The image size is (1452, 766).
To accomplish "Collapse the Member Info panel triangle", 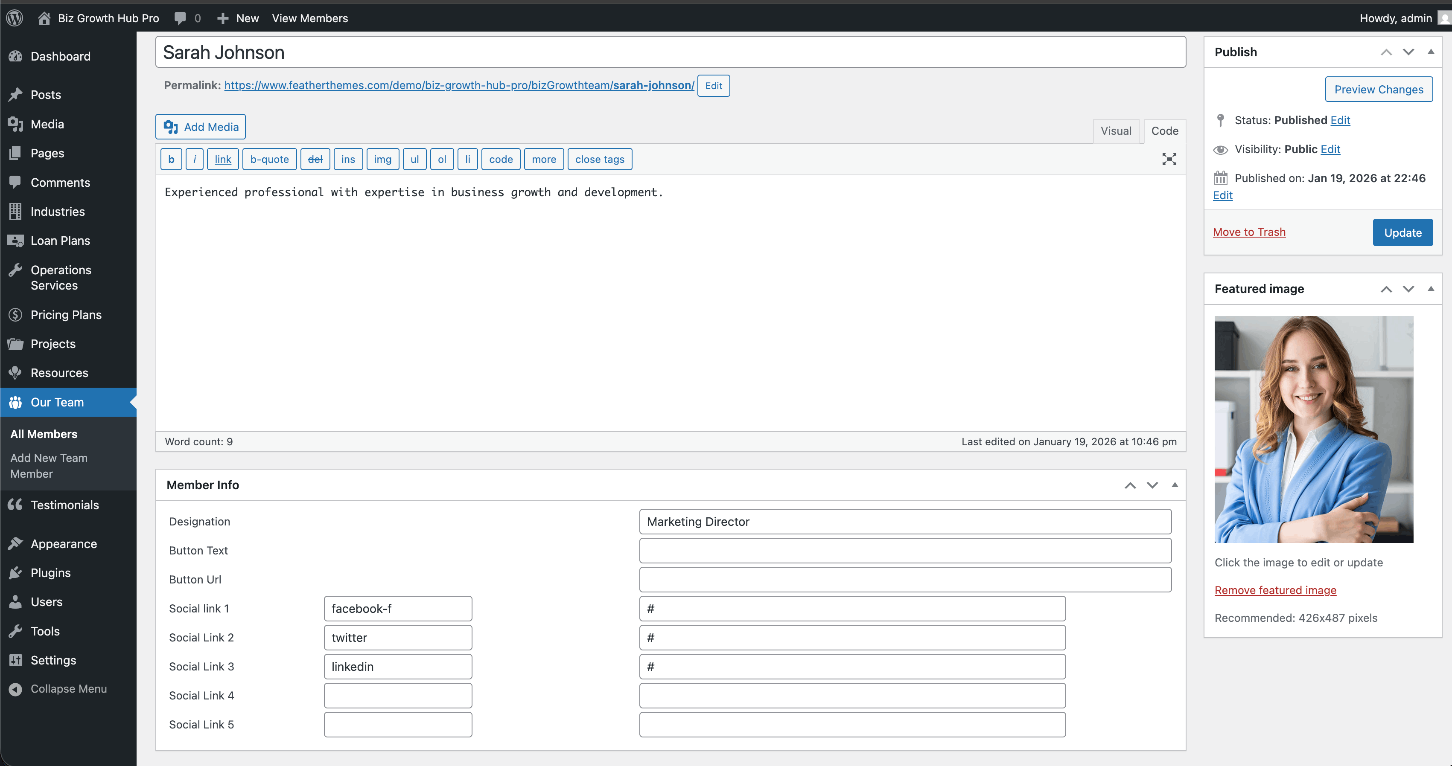I will (1175, 485).
